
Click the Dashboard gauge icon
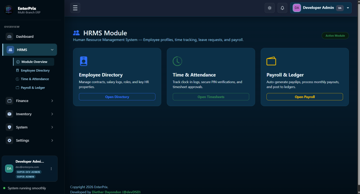pos(9,36)
